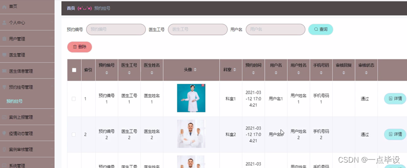407x168 pixels.
Task: Sort by 头像 column arrows
Action: point(195,70)
